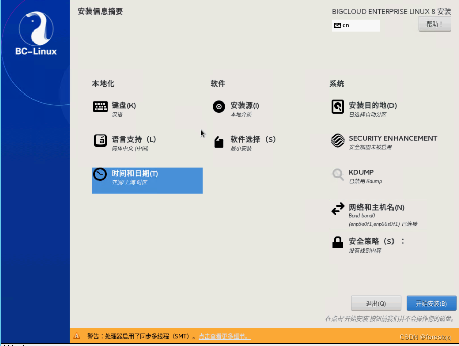Viewport: 459px width, 346px height.
Task: Click the 系统 section heading
Action: click(x=337, y=84)
